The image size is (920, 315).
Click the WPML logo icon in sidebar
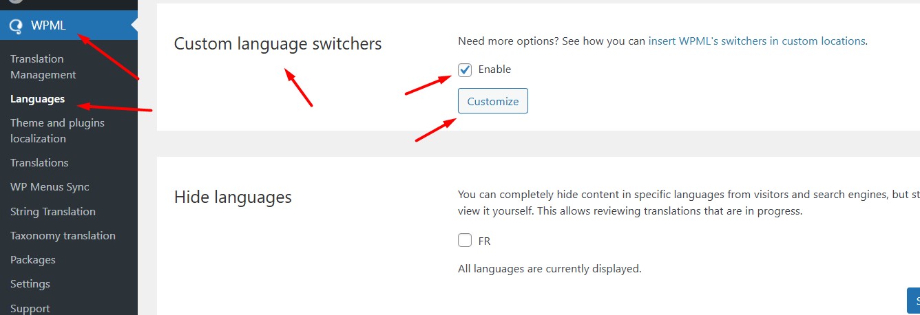16,26
